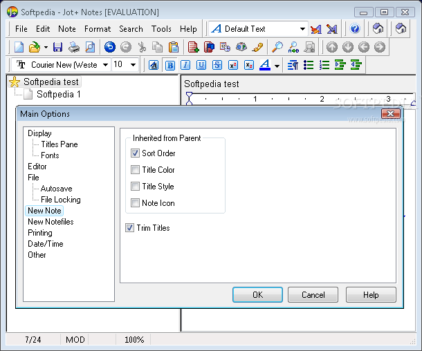Select New Notefiles in options tree

click(51, 222)
